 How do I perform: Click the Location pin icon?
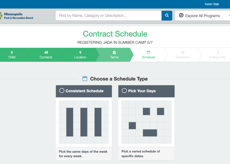coord(80,52)
